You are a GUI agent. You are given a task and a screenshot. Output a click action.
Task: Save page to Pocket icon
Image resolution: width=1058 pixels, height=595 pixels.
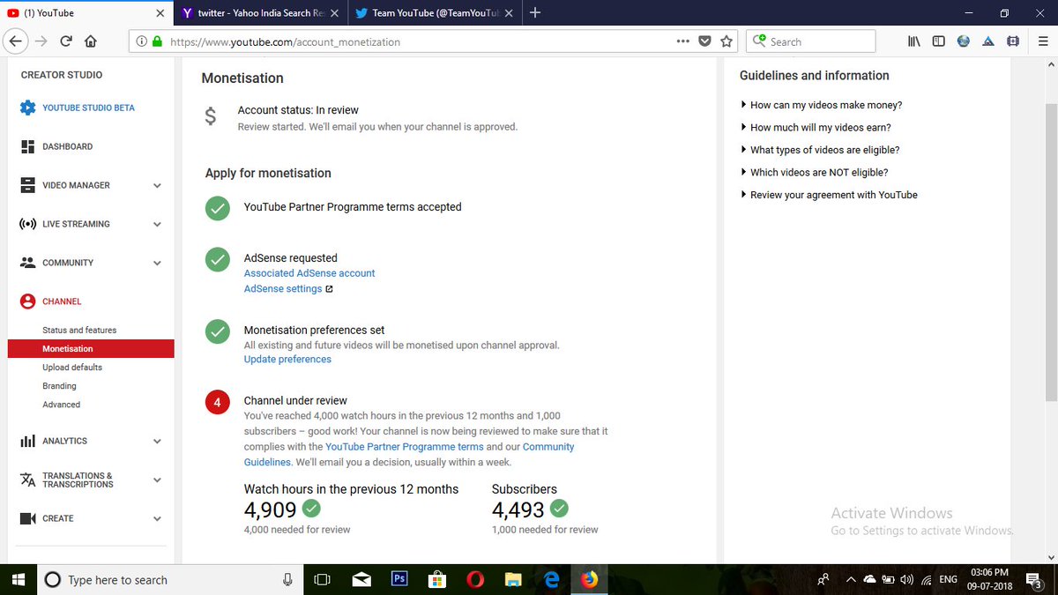tap(704, 41)
